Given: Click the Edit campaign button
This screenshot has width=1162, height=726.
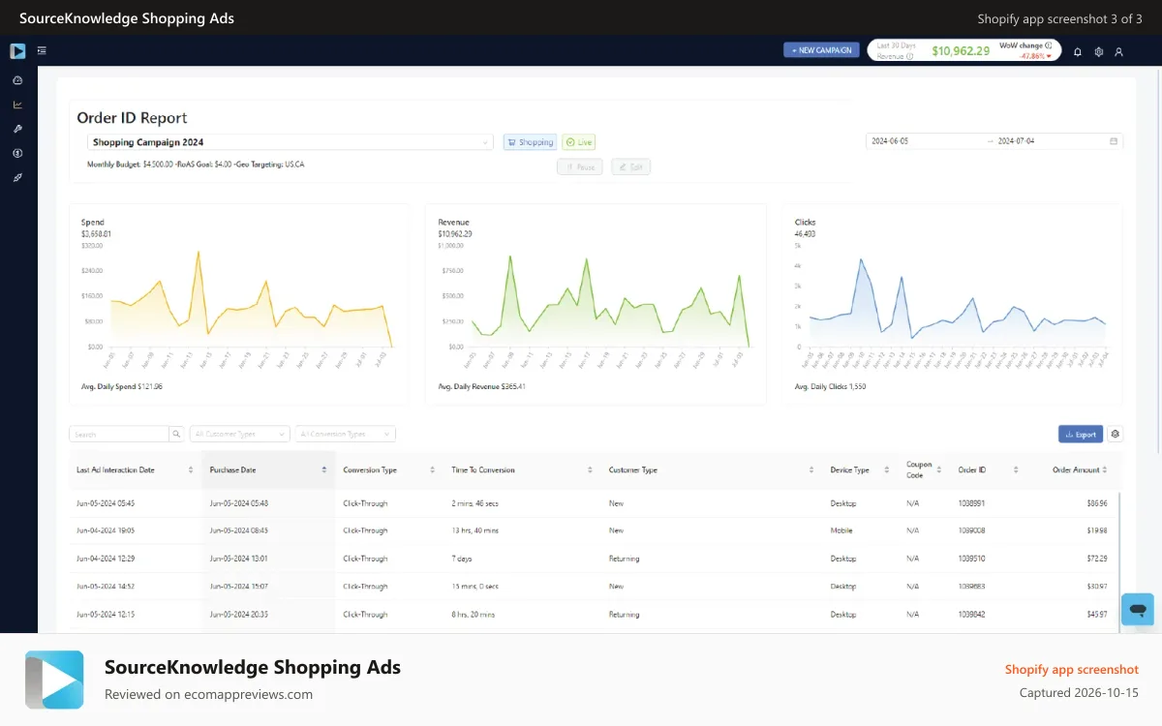Looking at the screenshot, I should point(630,166).
